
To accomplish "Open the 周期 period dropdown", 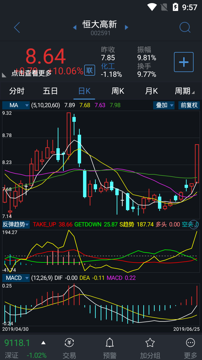I will click(x=184, y=91).
